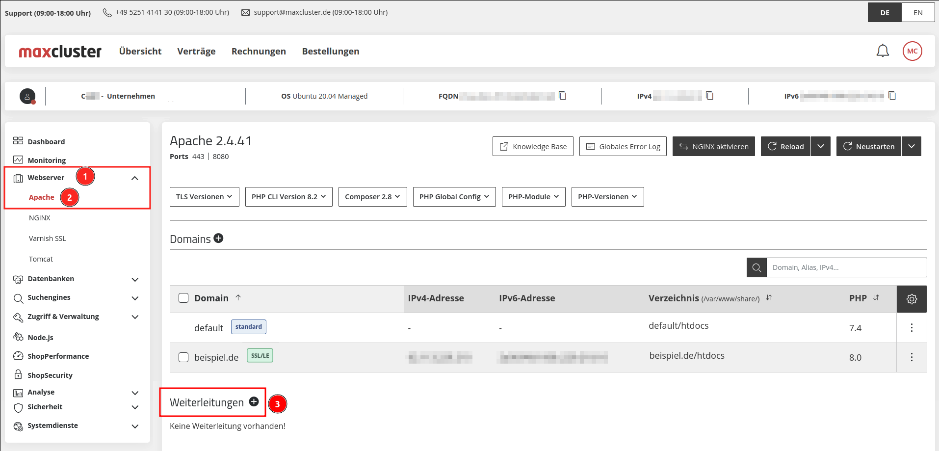This screenshot has height=451, width=939.
Task: Click the Reload button
Action: coord(786,146)
